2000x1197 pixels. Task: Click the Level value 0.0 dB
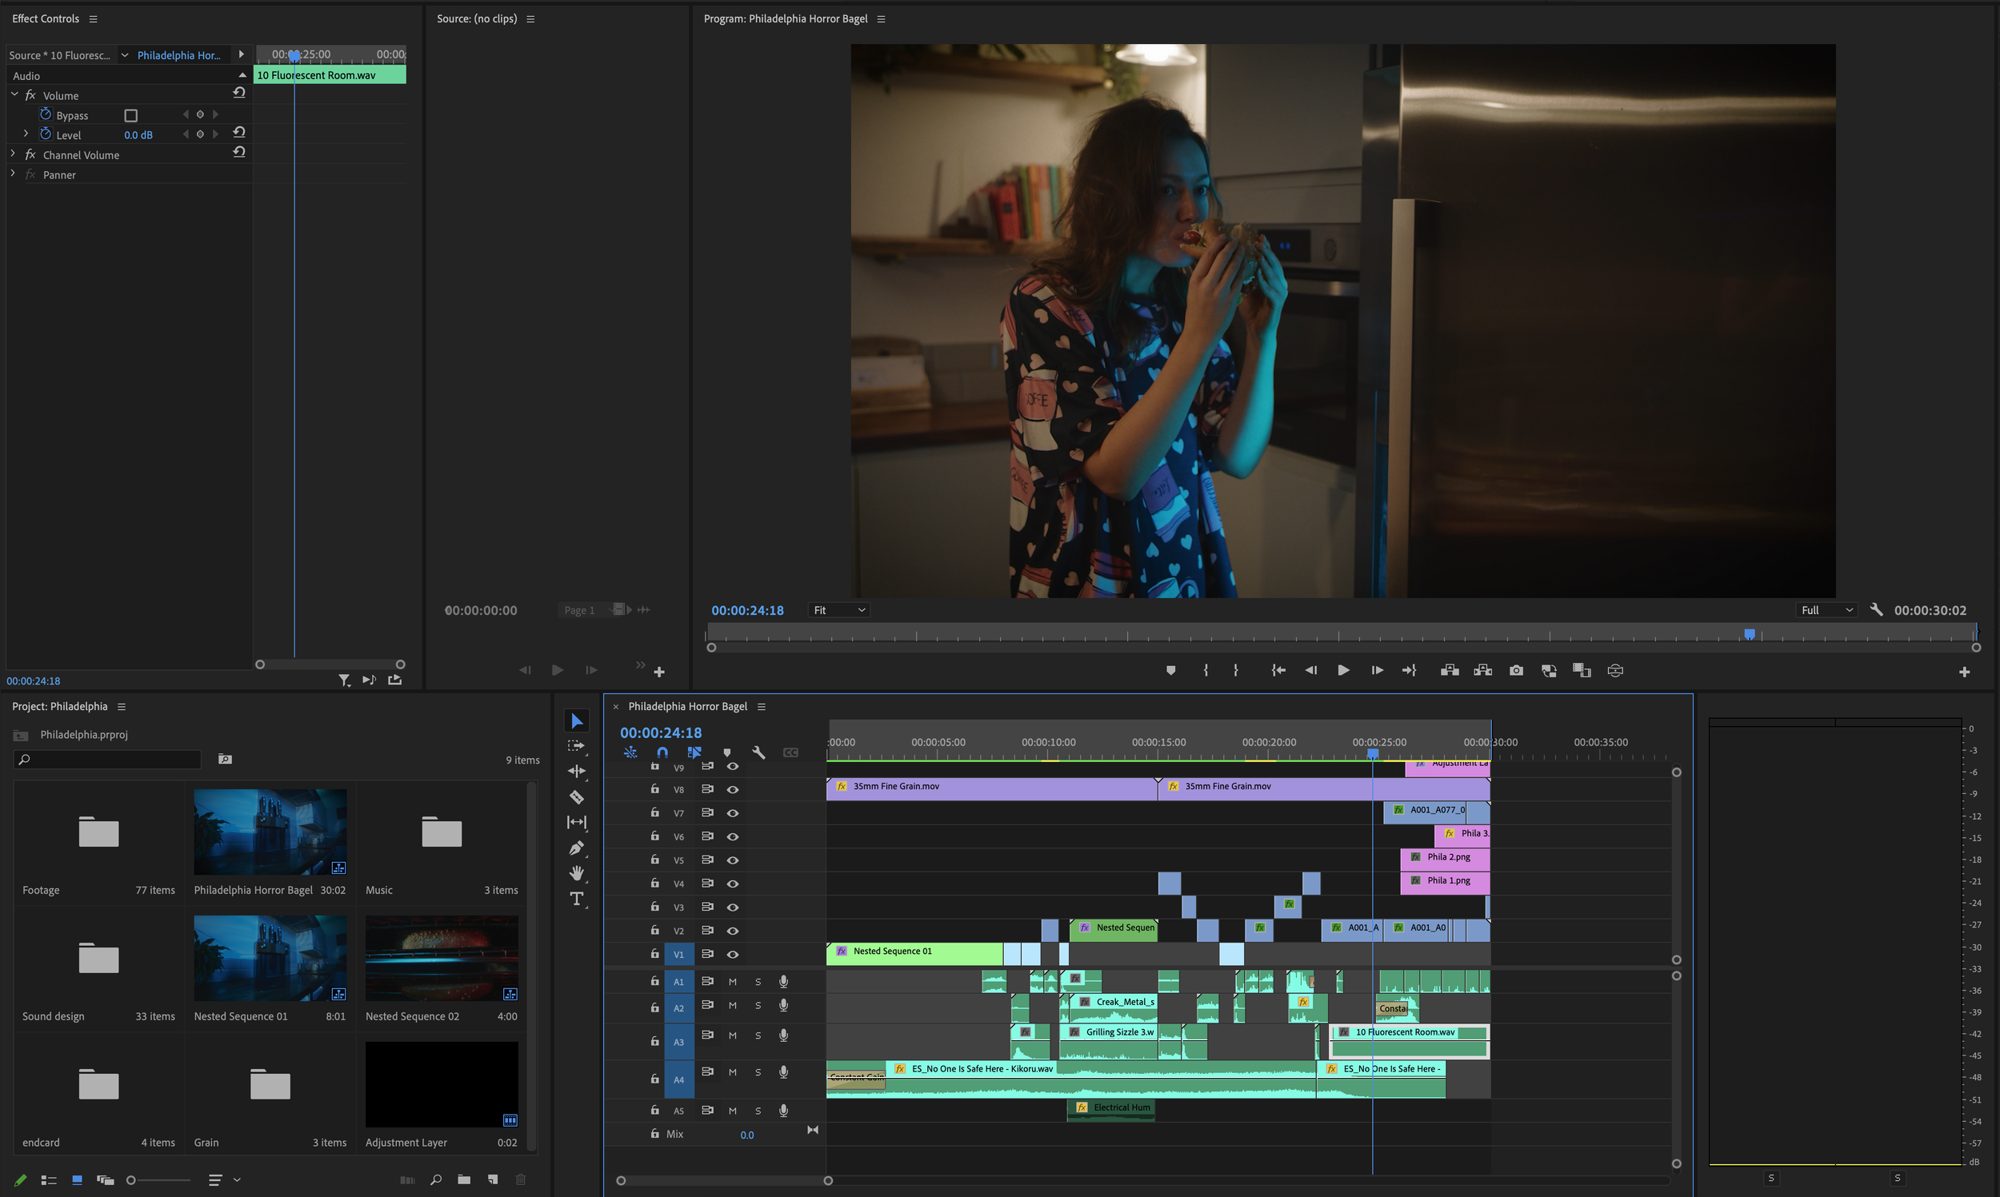(138, 134)
